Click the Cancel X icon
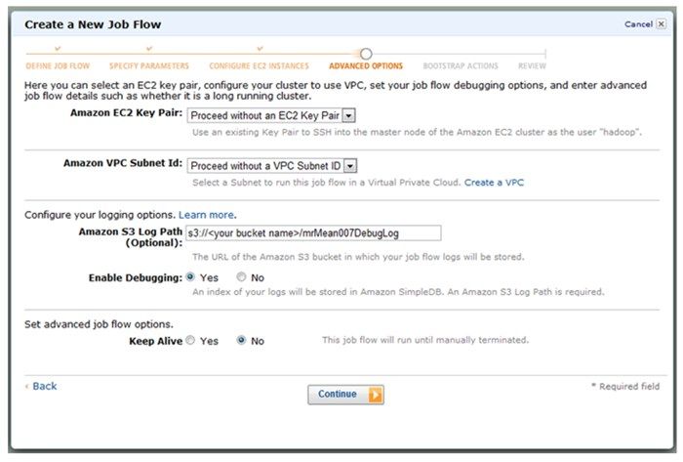Screen dimensions: 683x462 (662, 23)
